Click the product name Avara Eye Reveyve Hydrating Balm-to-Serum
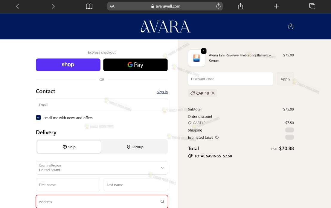The image size is (331, 208). 240,58
